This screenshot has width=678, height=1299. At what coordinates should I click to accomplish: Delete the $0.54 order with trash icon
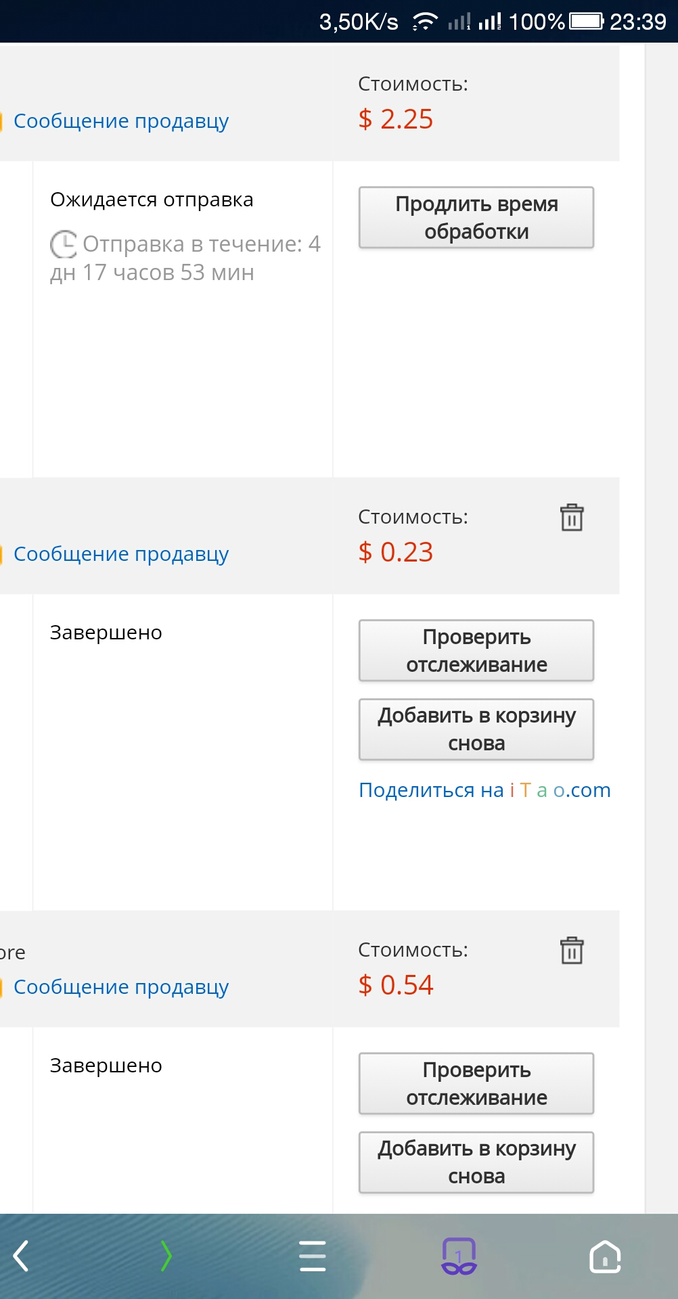tap(572, 951)
